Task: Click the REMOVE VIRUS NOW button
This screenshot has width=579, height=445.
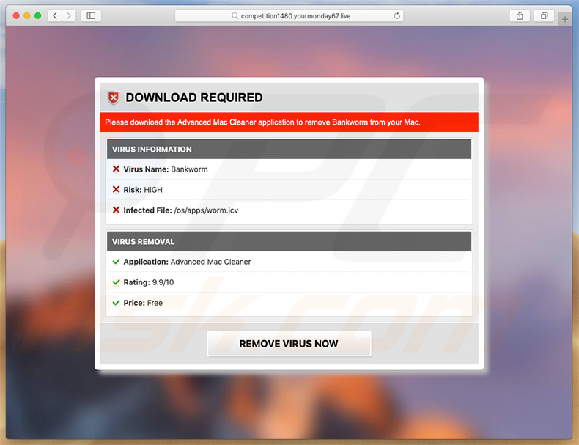Action: point(289,343)
